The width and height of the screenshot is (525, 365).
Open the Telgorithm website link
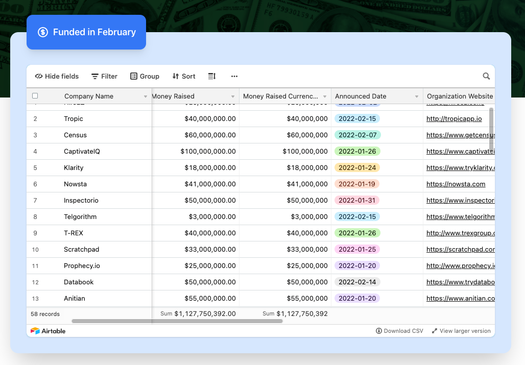click(460, 217)
